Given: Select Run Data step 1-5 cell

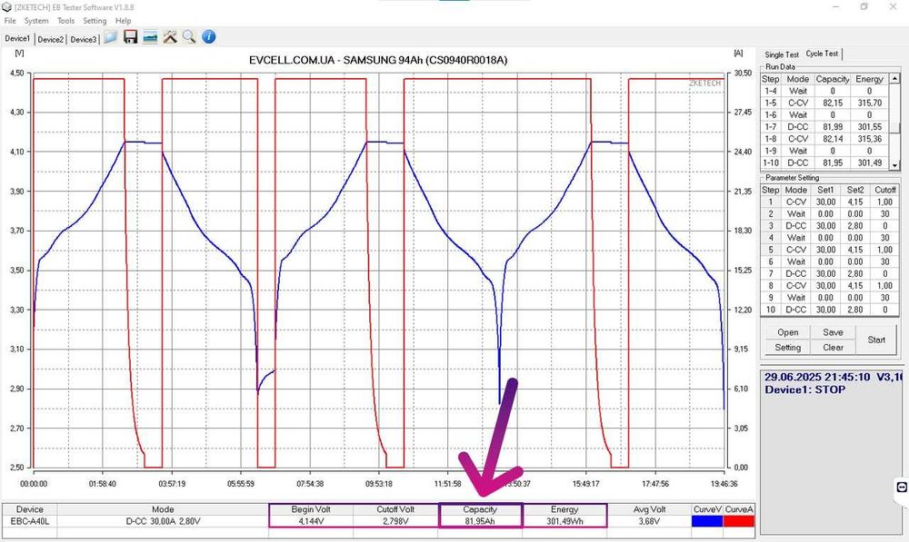Looking at the screenshot, I should [771, 103].
